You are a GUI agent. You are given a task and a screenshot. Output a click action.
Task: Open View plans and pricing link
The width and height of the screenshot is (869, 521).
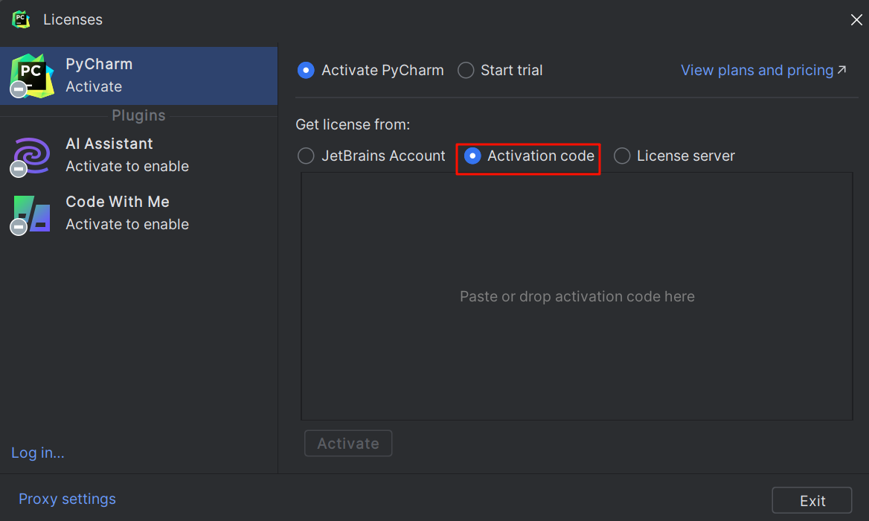[x=763, y=71]
